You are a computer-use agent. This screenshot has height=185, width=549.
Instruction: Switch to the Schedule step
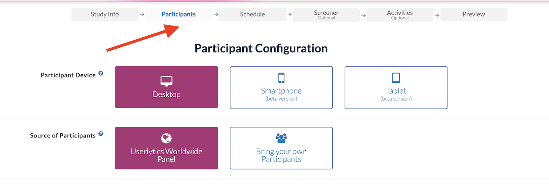tap(253, 14)
